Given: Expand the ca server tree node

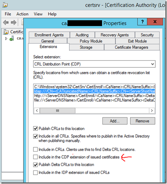Looking at the screenshot, I should coord(6,39).
